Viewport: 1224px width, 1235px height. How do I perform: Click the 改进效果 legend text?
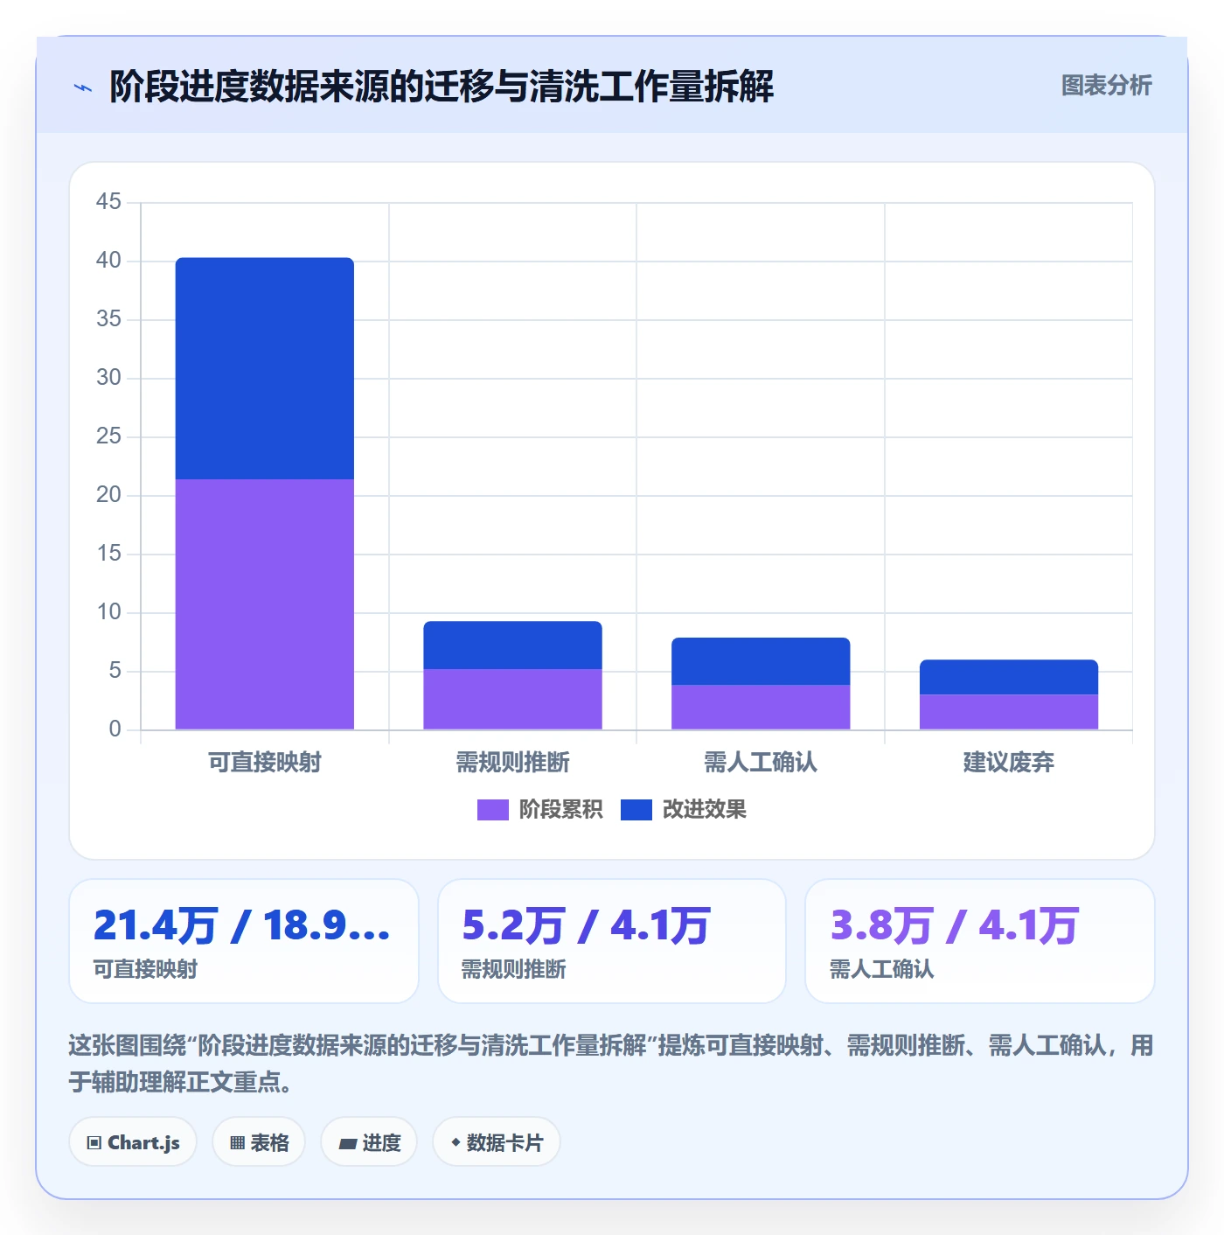pyautogui.click(x=704, y=810)
